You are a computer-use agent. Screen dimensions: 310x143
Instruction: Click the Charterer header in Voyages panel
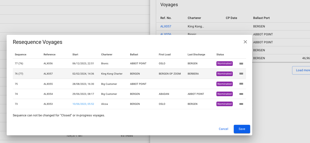click(194, 18)
